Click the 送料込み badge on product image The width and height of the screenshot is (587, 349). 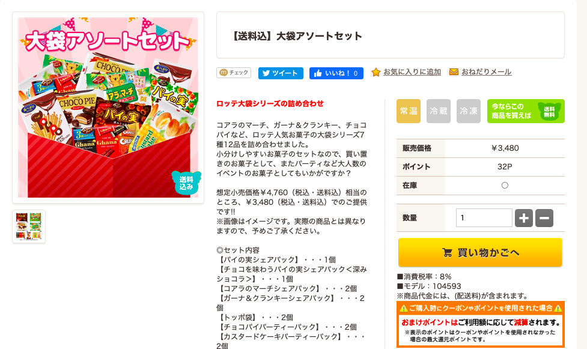[186, 183]
